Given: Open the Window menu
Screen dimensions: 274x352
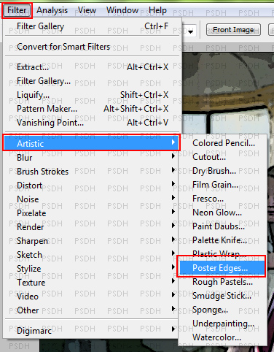Looking at the screenshot, I should [122, 10].
